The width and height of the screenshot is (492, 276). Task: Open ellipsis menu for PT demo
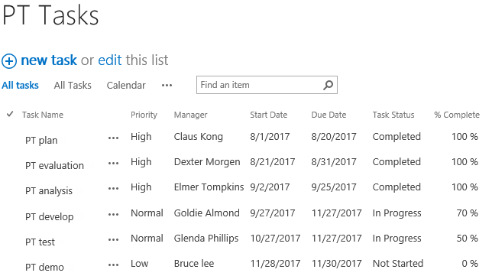pyautogui.click(x=113, y=265)
